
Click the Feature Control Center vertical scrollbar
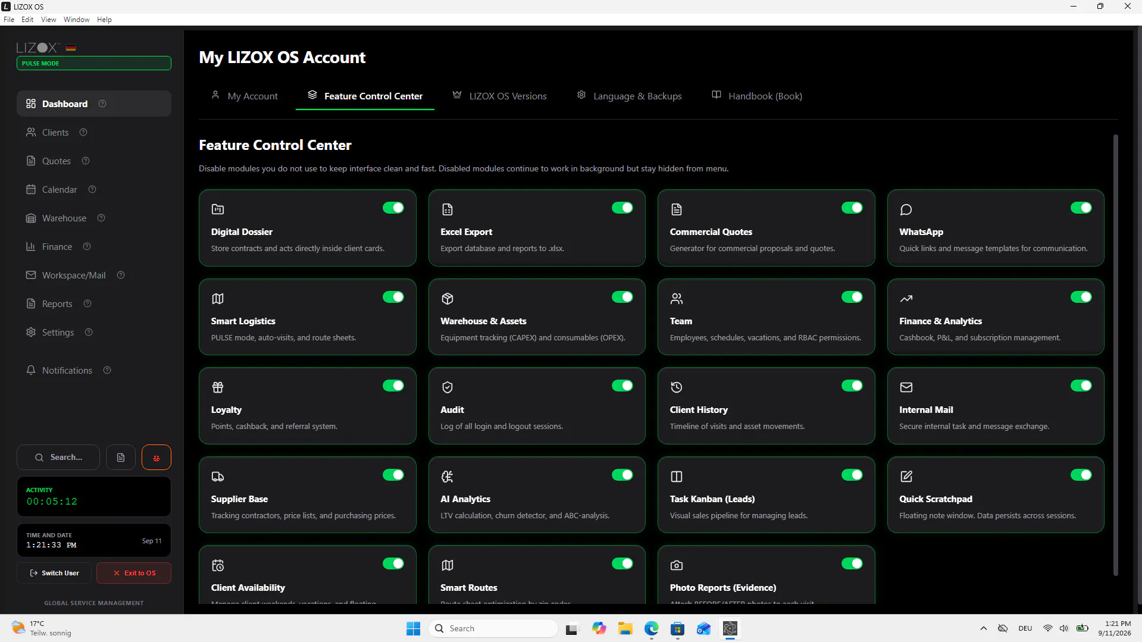[x=1116, y=355]
